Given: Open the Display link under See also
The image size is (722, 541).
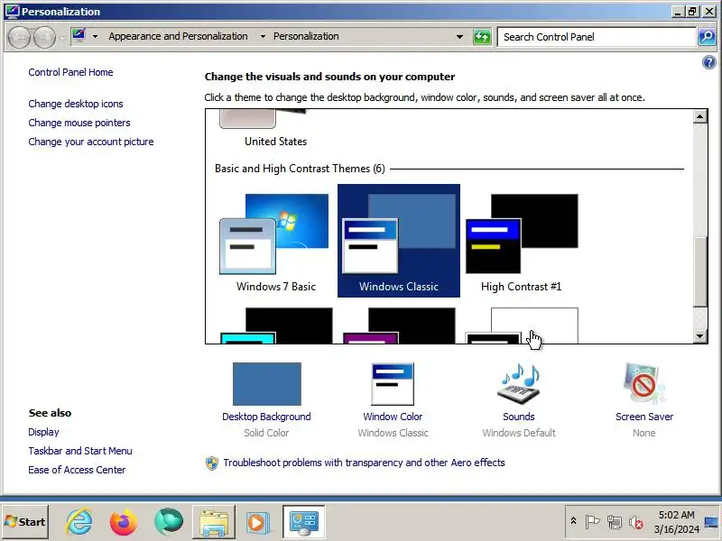Looking at the screenshot, I should [x=43, y=432].
